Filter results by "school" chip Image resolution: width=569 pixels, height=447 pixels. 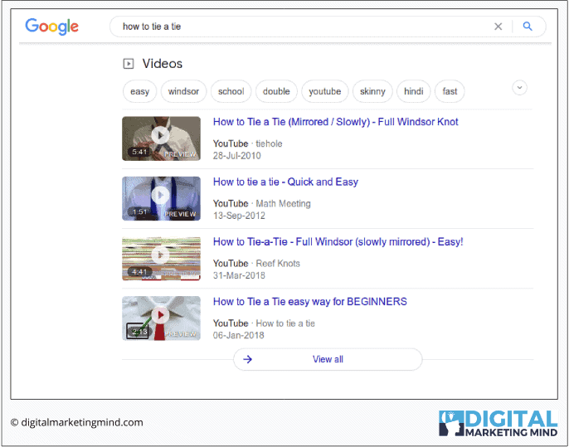click(231, 91)
